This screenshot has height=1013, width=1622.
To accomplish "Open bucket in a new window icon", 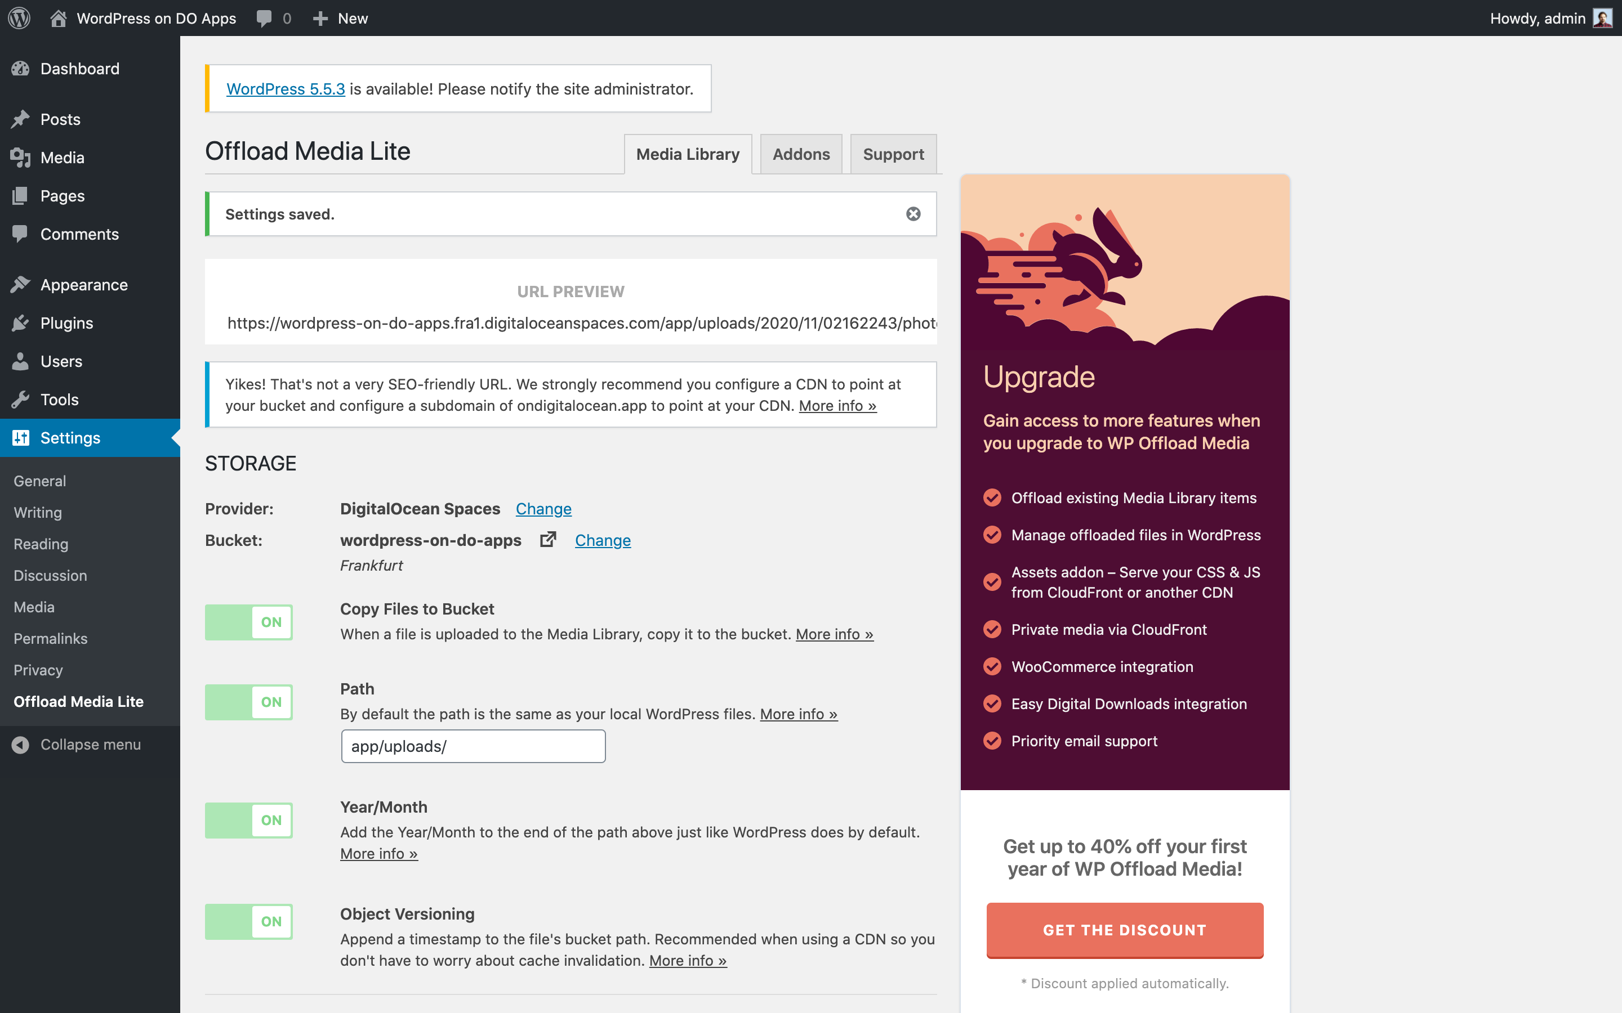I will point(547,539).
